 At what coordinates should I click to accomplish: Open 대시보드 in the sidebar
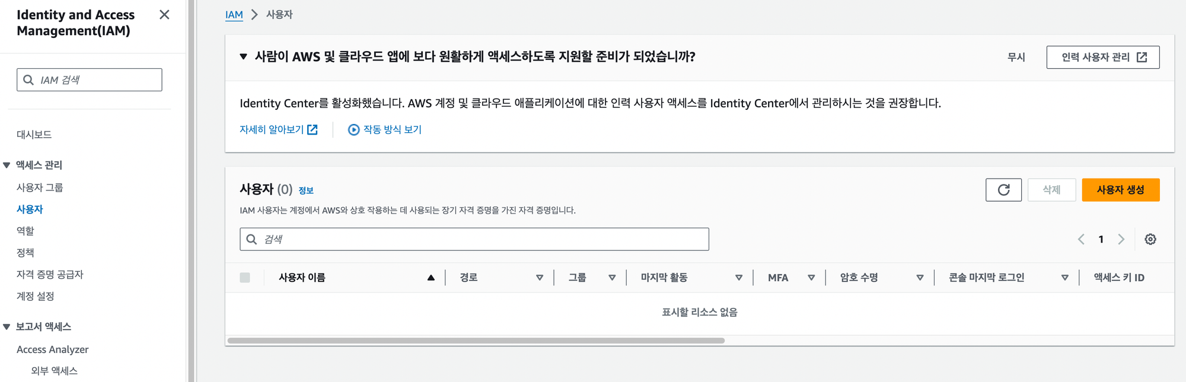(34, 135)
